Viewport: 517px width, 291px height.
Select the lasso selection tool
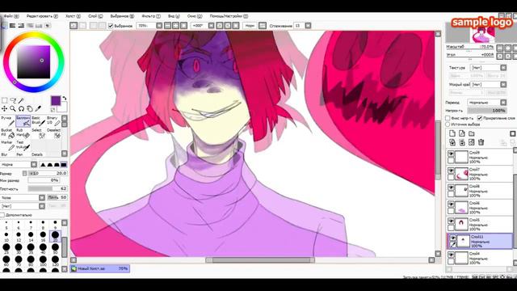coord(13,100)
